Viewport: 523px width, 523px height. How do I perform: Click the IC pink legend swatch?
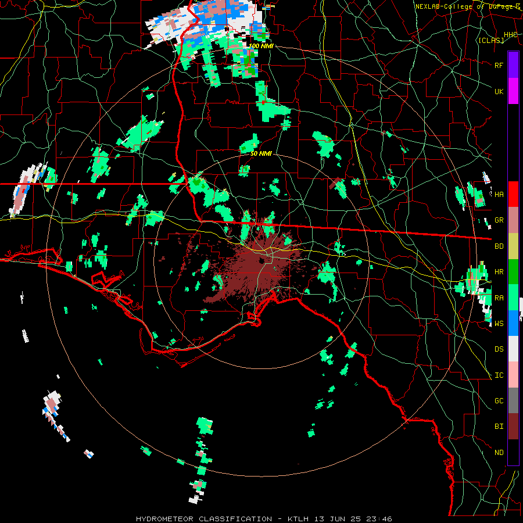513,375
